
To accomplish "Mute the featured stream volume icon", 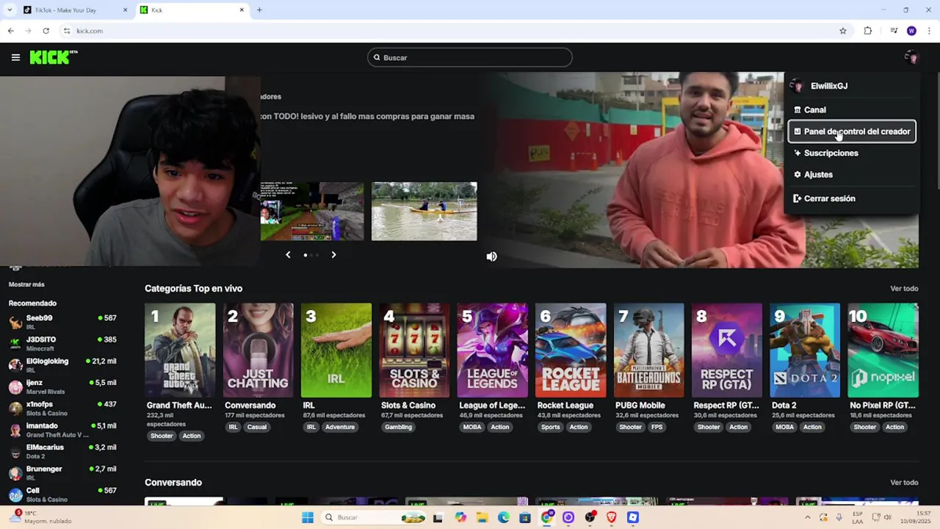I will pyautogui.click(x=491, y=256).
